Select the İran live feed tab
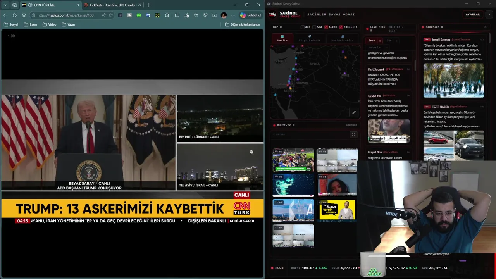 tap(374, 40)
